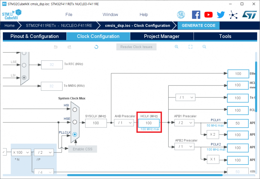Switch to Clock Configuration tab
The width and height of the screenshot is (260, 179).
tap(98, 36)
